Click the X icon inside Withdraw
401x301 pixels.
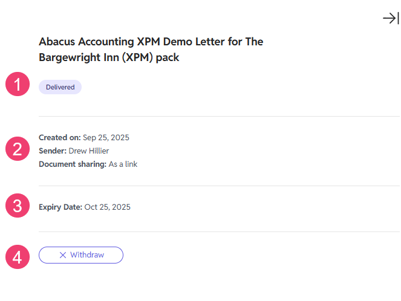click(63, 255)
